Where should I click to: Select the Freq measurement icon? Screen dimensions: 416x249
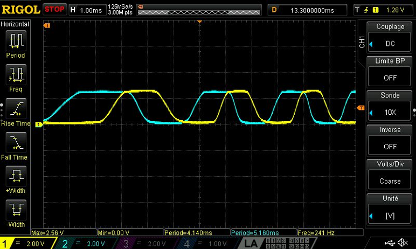[16, 74]
